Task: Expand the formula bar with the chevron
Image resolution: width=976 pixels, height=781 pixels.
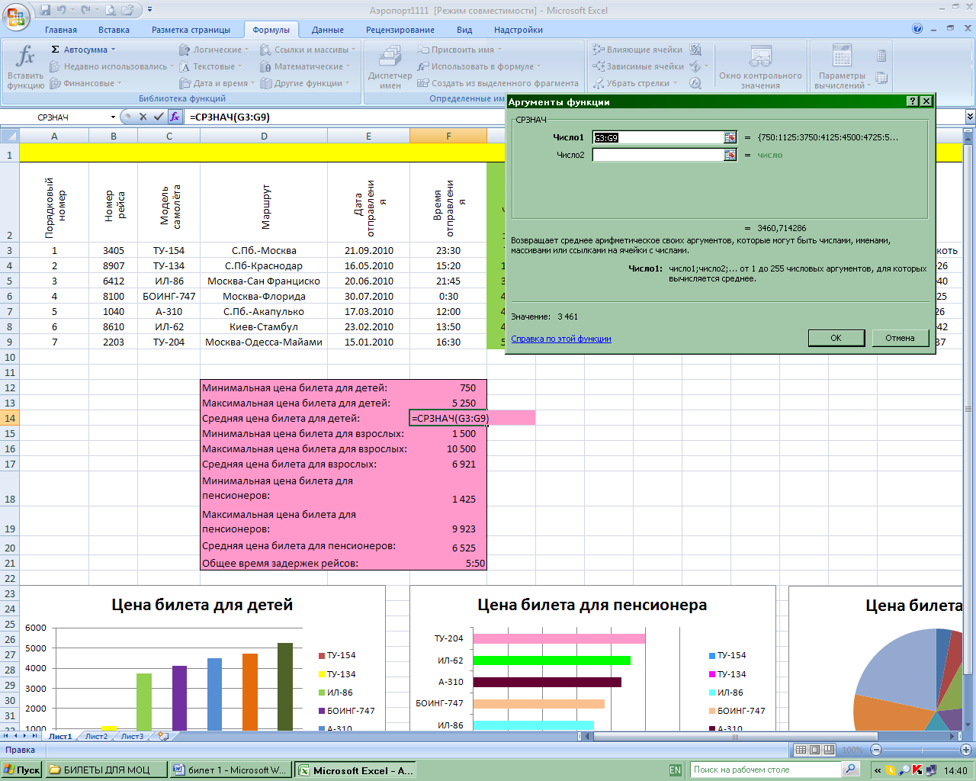Action: point(970,117)
